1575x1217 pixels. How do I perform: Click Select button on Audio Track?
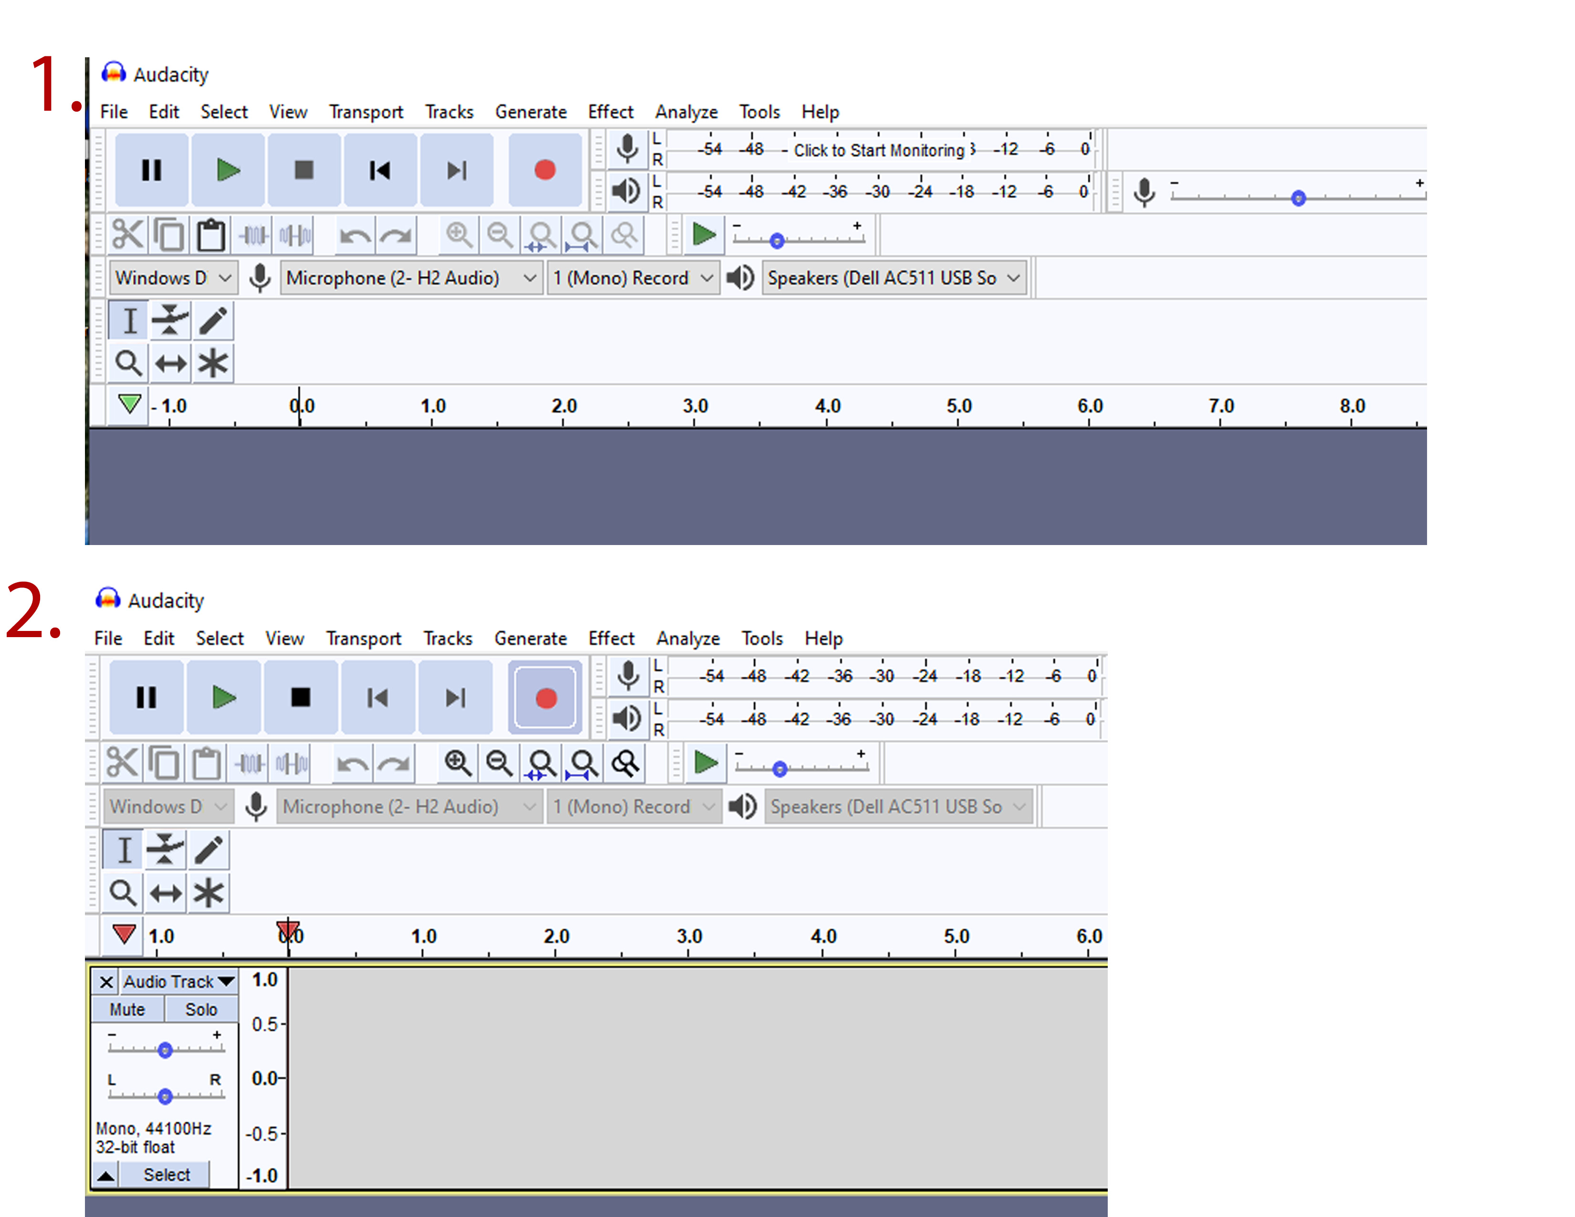[x=166, y=1175]
